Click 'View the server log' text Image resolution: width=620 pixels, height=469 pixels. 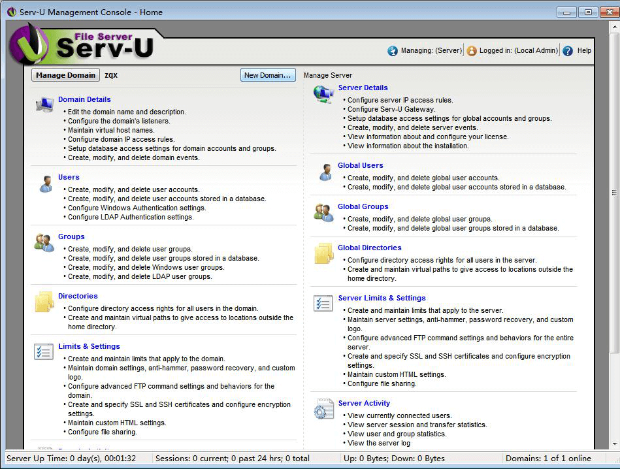[x=379, y=443]
